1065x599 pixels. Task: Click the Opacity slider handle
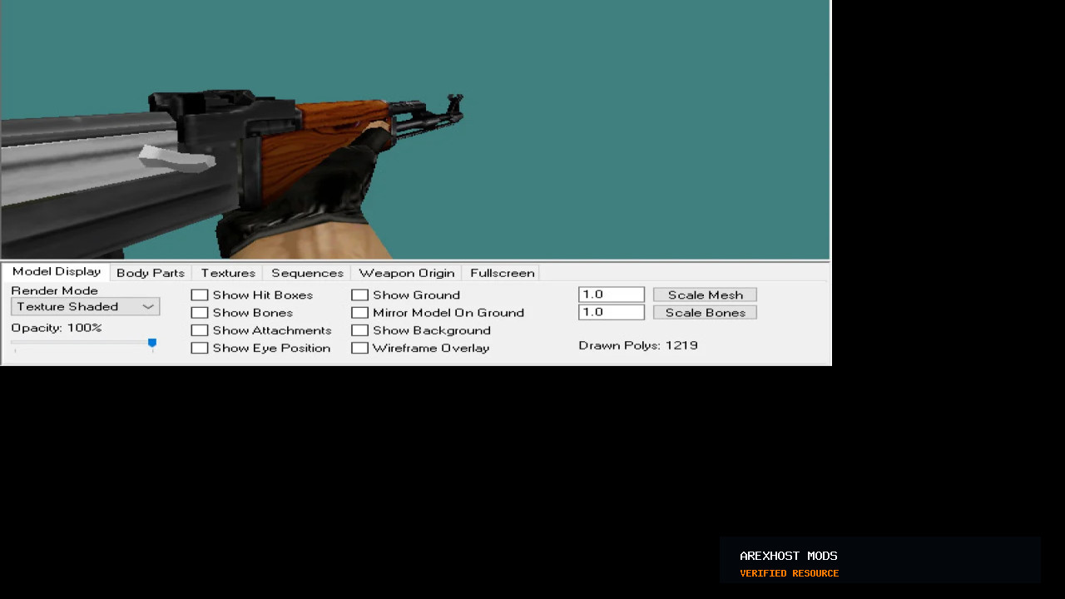(x=152, y=343)
